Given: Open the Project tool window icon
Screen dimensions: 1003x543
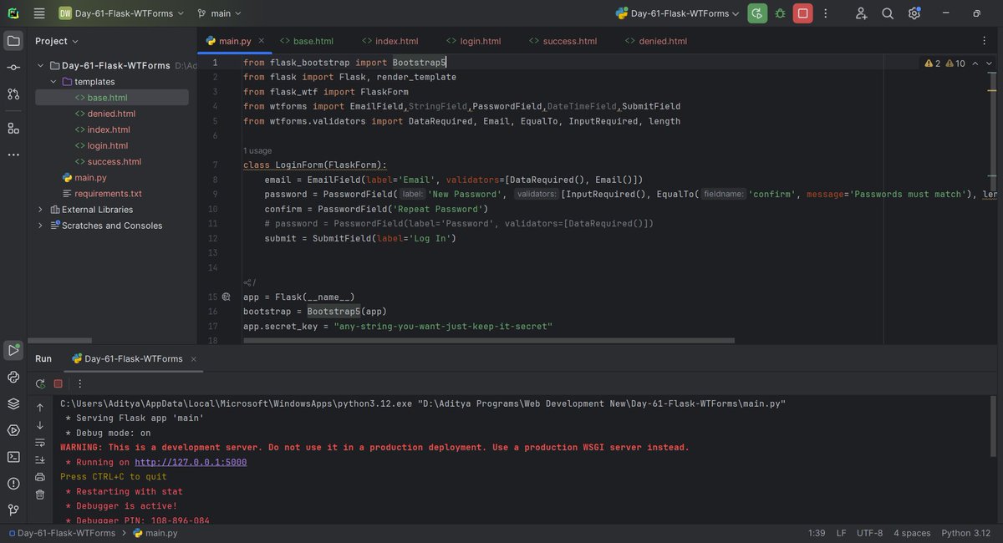Looking at the screenshot, I should [x=13, y=40].
